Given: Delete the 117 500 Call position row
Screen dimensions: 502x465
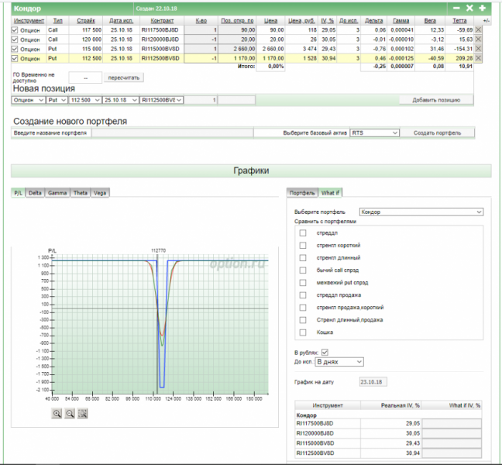Looking at the screenshot, I should point(478,29).
